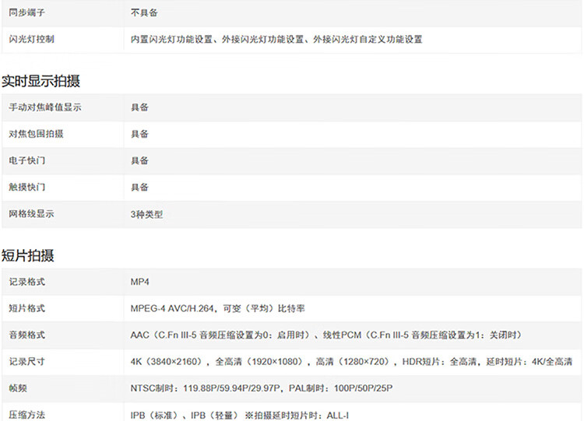Click the 短片拍摄 section heading
The width and height of the screenshot is (584, 421).
(28, 255)
